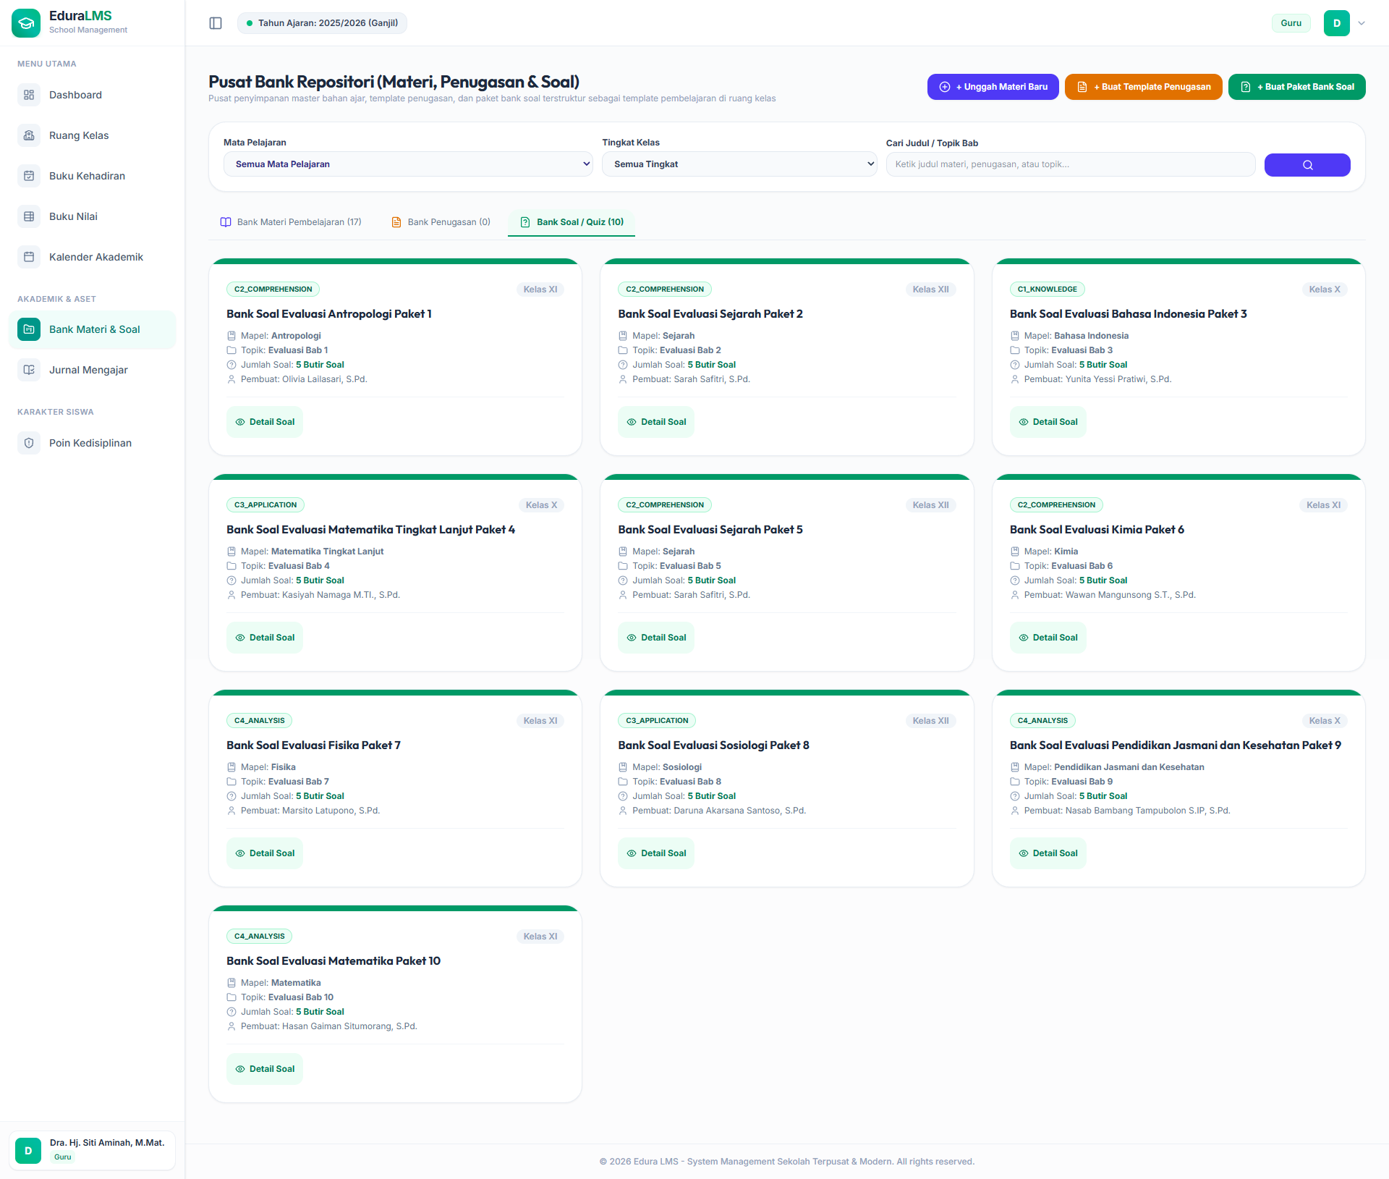Toggle the sidebar collapse icon
This screenshot has width=1389, height=1179.
pos(216,23)
